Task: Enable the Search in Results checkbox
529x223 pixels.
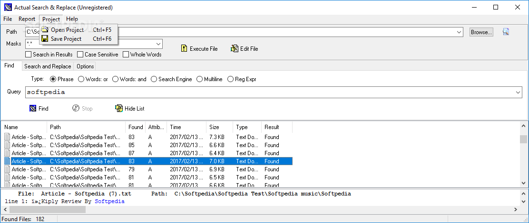Action: click(x=29, y=54)
